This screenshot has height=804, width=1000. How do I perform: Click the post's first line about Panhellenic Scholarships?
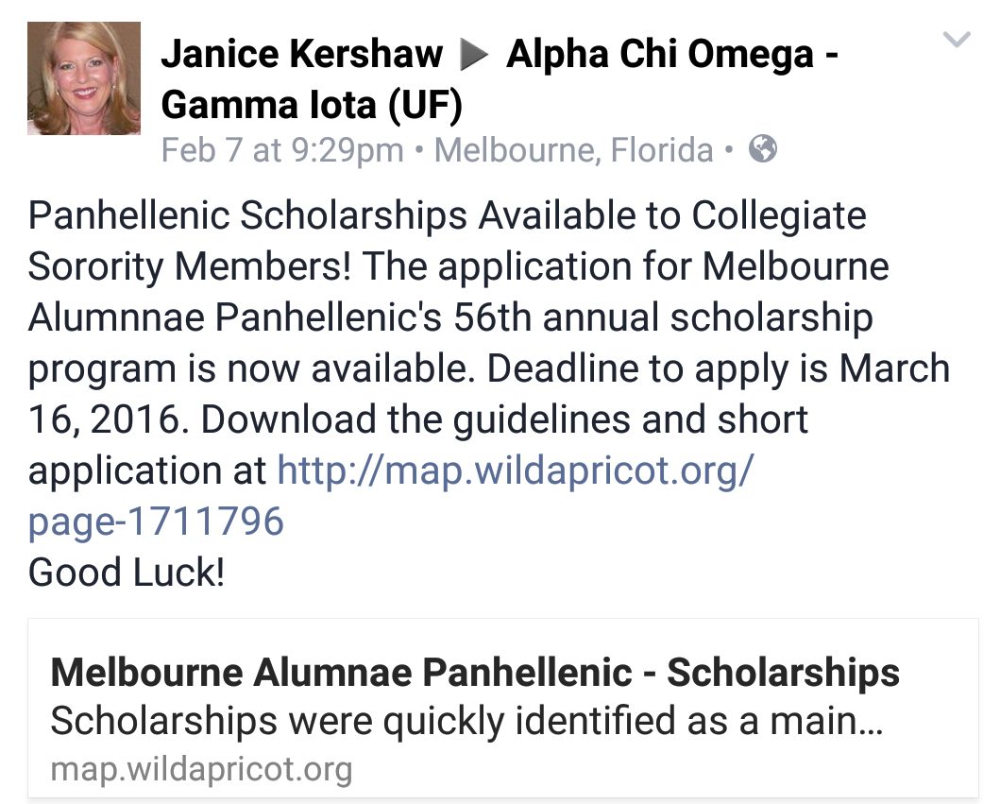pos(447,215)
